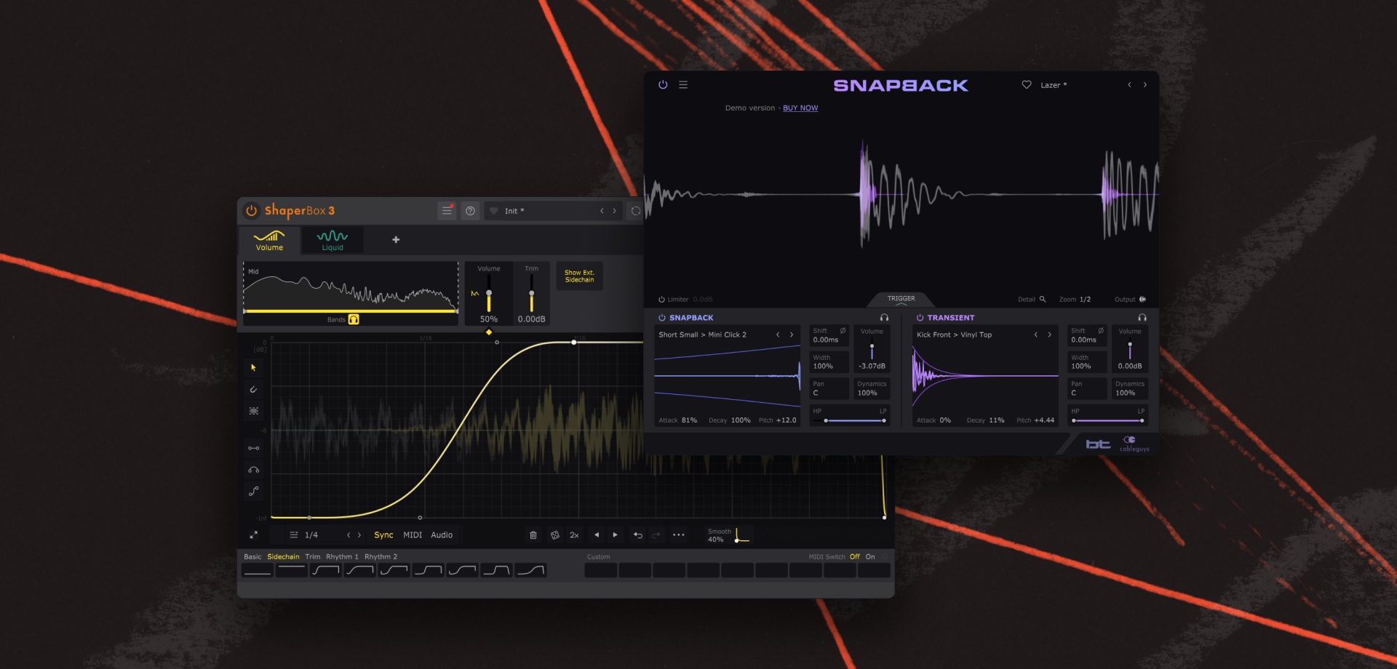
Task: Toggle the SNAPBACK section power button
Action: 661,317
